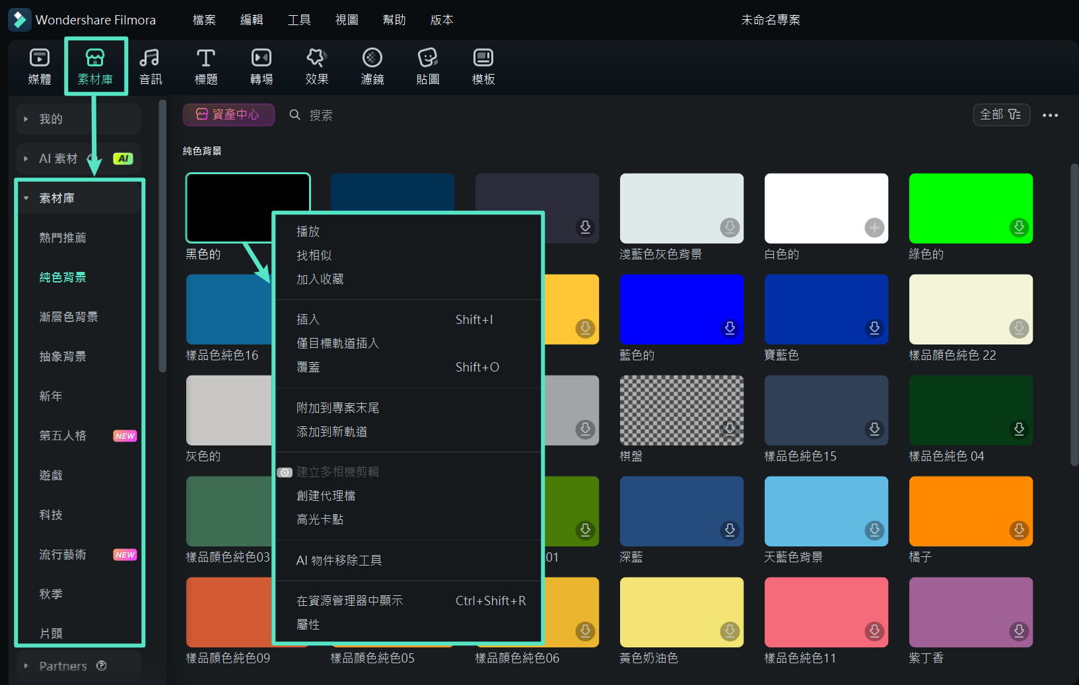Image resolution: width=1079 pixels, height=685 pixels.
Task: Expand the Partners section
Action: click(x=26, y=666)
